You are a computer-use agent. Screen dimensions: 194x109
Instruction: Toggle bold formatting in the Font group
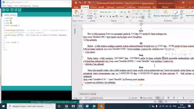point(101,16)
